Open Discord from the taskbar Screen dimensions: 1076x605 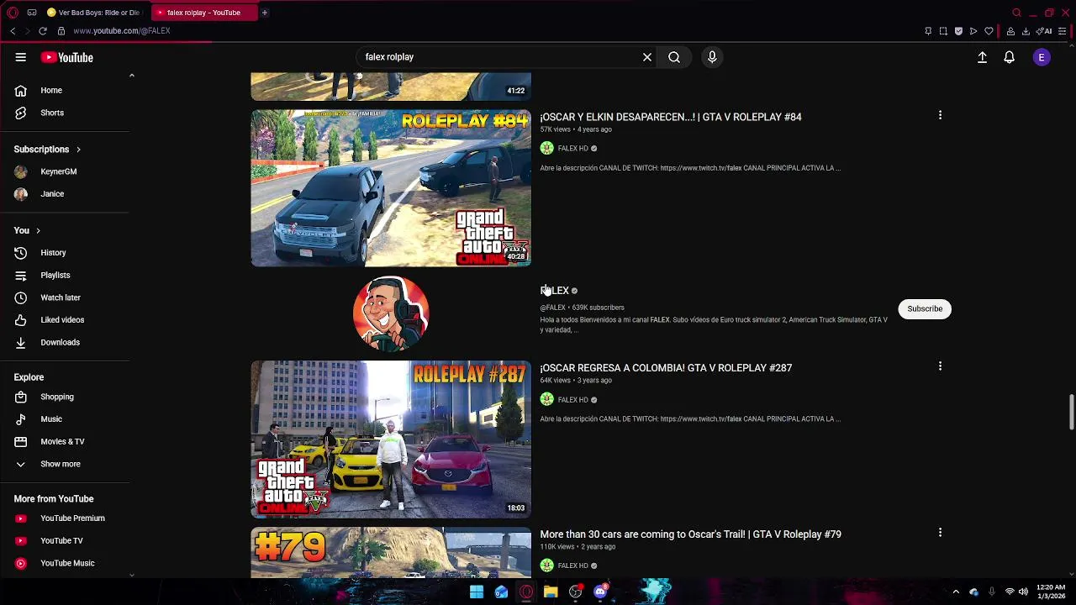600,592
